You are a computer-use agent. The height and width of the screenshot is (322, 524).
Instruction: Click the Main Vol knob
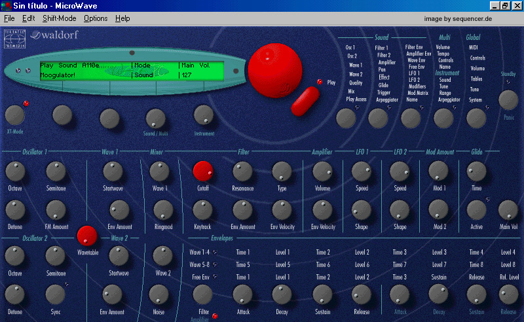508,210
